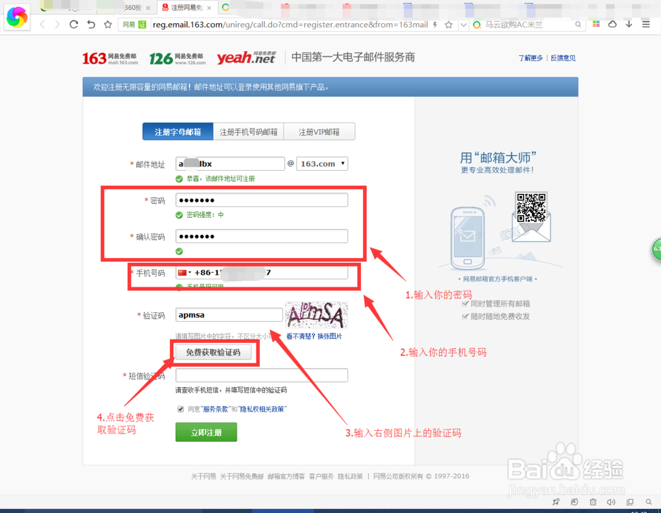
Task: Select the 注册VIP邮箱 tab
Action: pos(319,132)
